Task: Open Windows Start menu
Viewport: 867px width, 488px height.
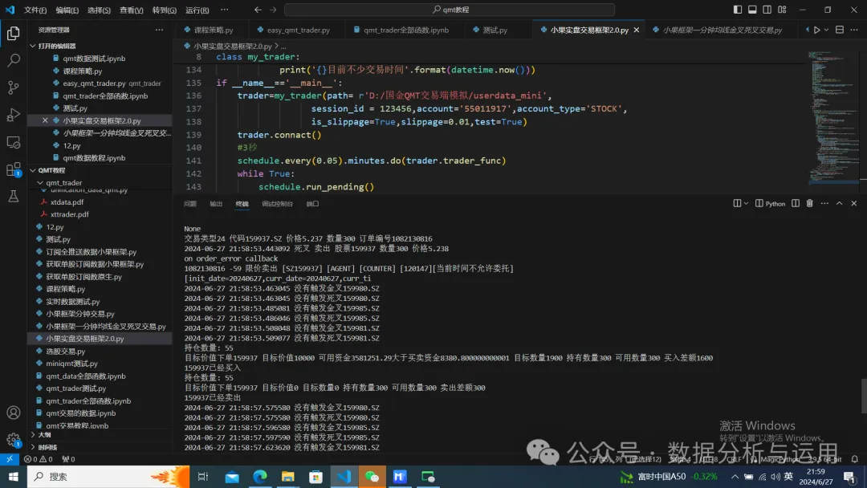Action: pos(14,476)
